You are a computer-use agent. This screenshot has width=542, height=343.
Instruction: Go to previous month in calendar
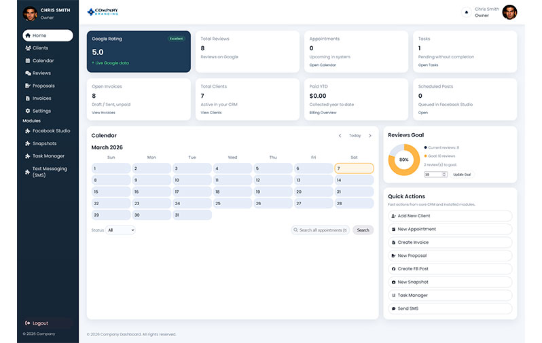(x=340, y=136)
